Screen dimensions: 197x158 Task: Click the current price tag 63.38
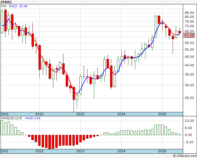click(x=189, y=35)
